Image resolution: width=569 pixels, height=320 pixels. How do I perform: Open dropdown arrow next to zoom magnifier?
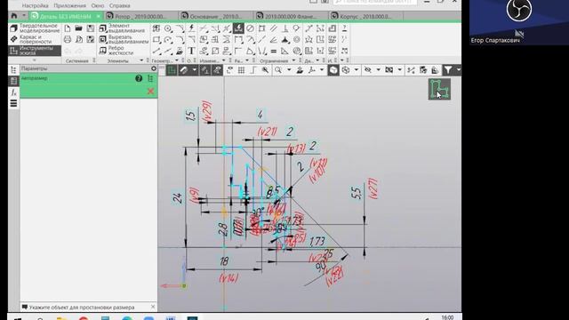point(289,70)
